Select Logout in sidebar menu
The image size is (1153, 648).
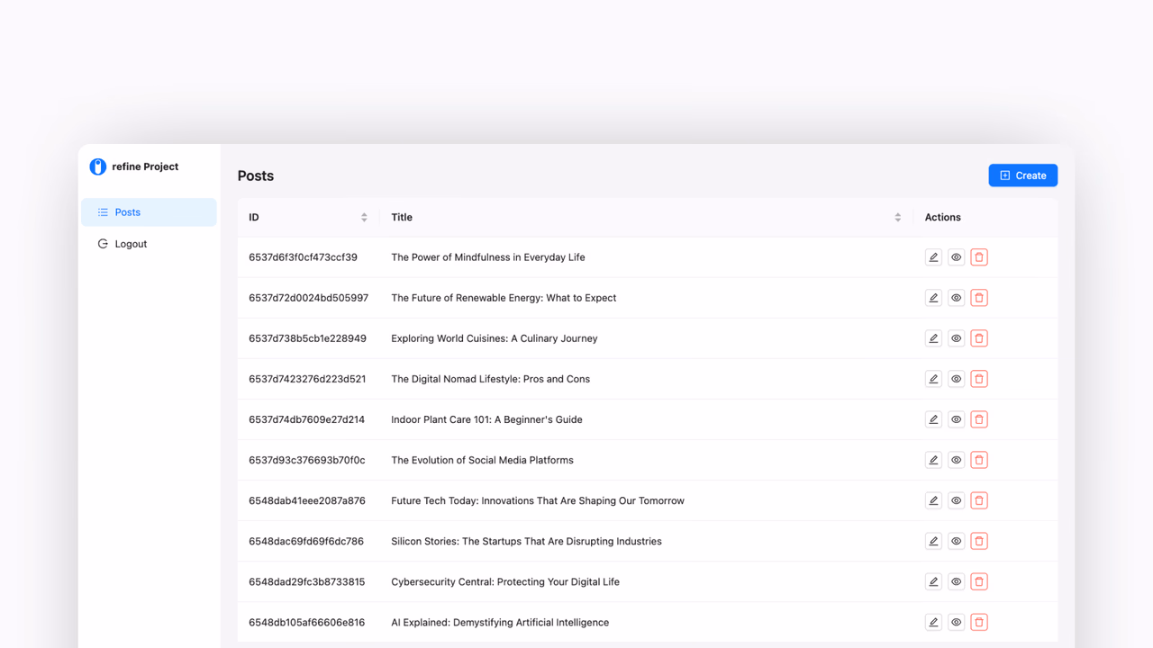pyautogui.click(x=149, y=244)
